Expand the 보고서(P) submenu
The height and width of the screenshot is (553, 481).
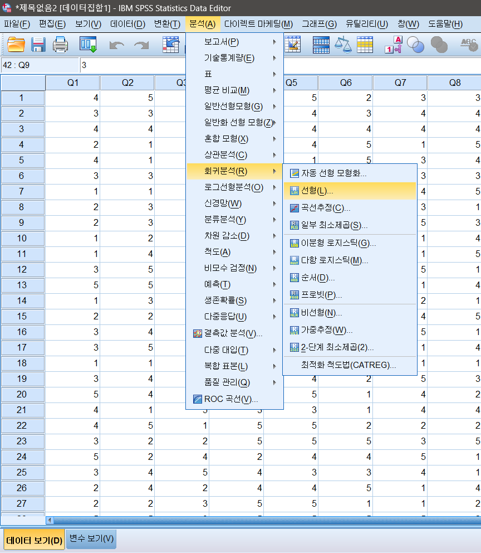tap(234, 42)
